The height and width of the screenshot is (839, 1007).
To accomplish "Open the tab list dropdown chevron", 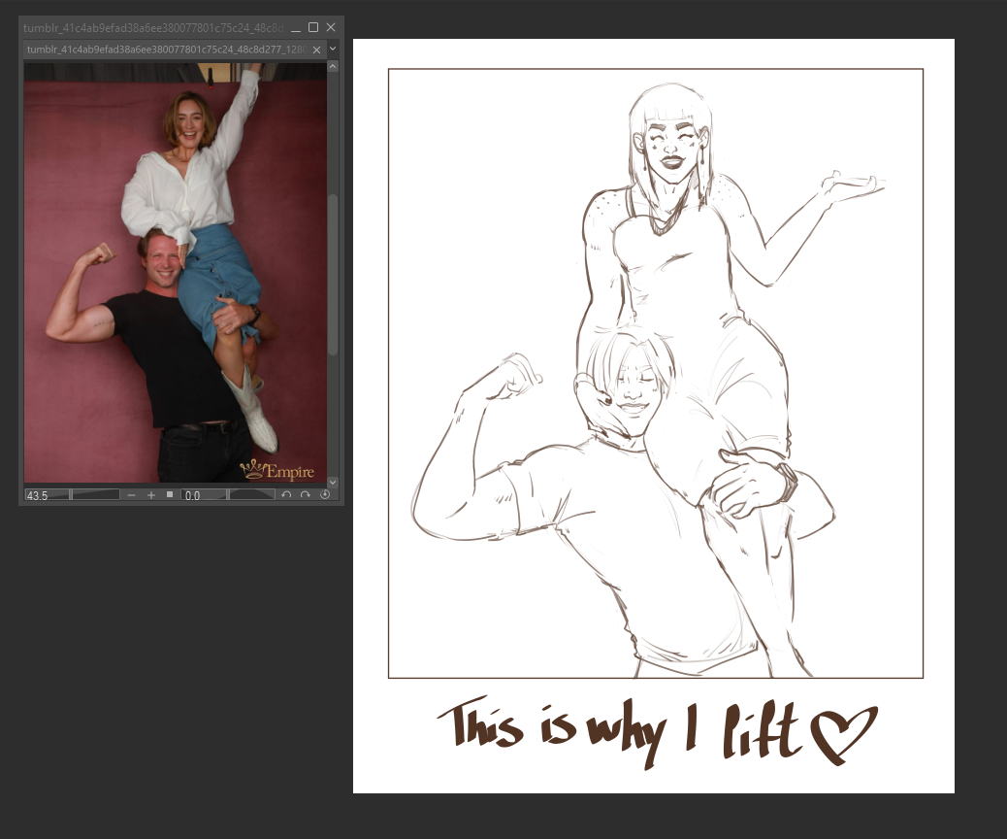I will click(x=334, y=49).
